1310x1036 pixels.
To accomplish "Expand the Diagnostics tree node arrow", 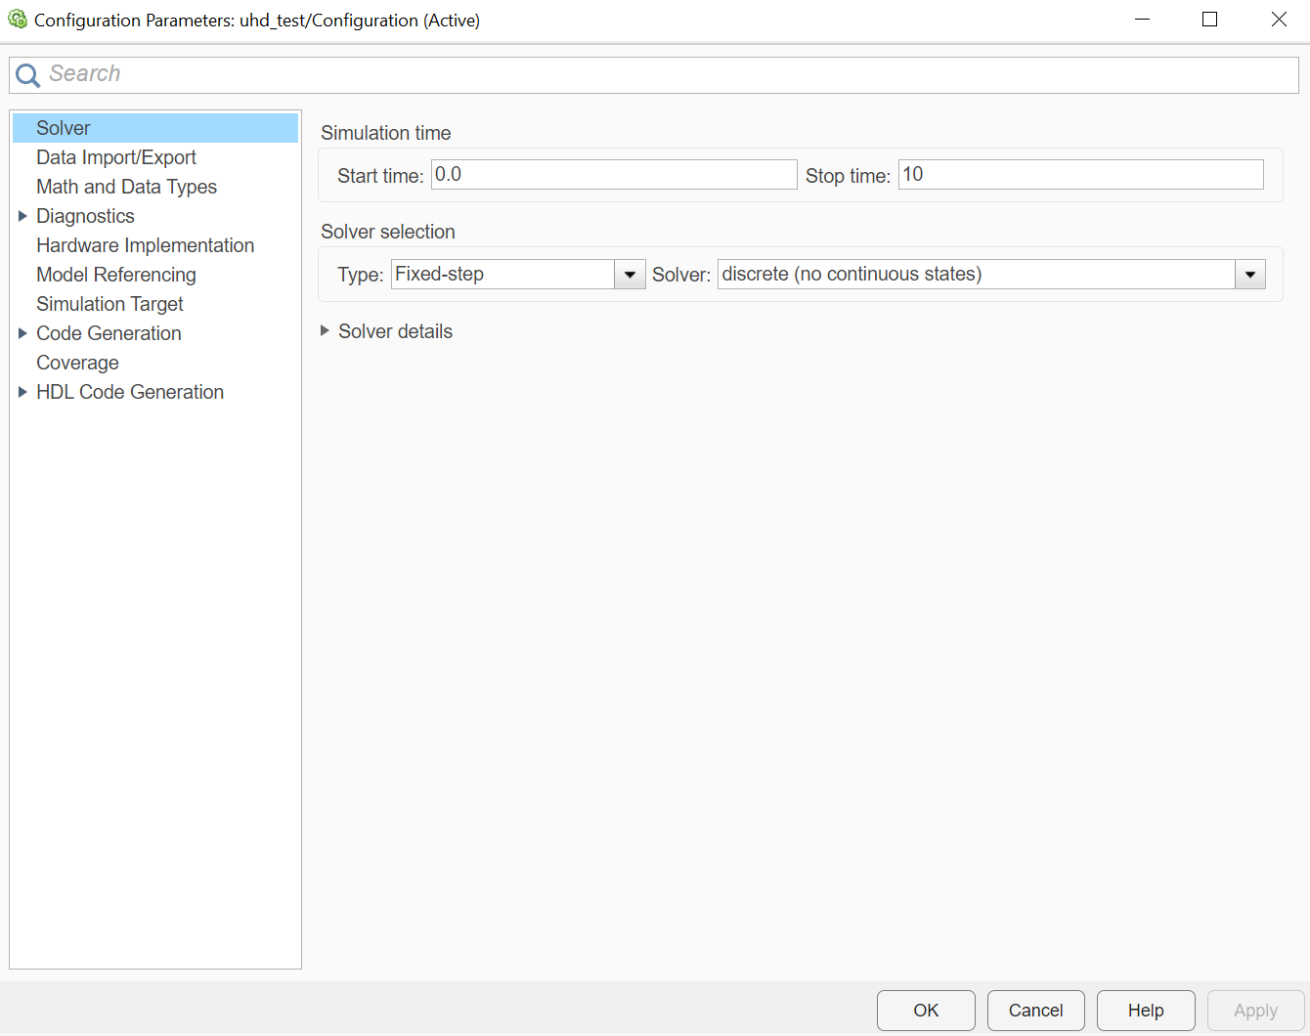I will (x=22, y=216).
